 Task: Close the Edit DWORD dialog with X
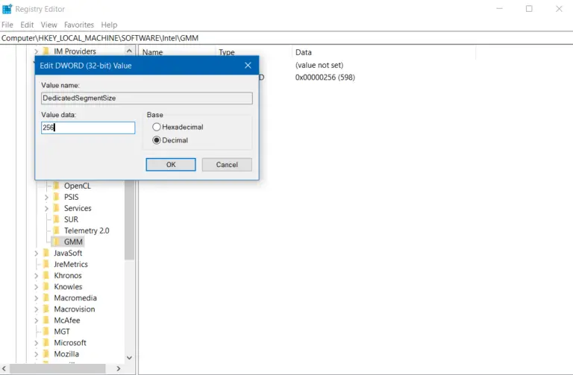(248, 66)
